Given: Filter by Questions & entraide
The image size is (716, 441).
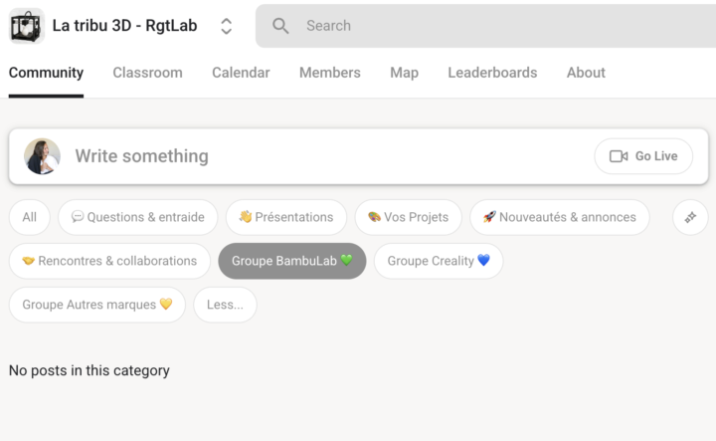Looking at the screenshot, I should (138, 217).
